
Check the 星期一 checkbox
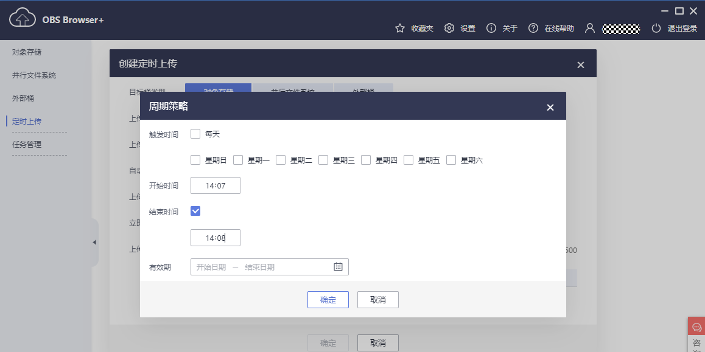coord(238,160)
